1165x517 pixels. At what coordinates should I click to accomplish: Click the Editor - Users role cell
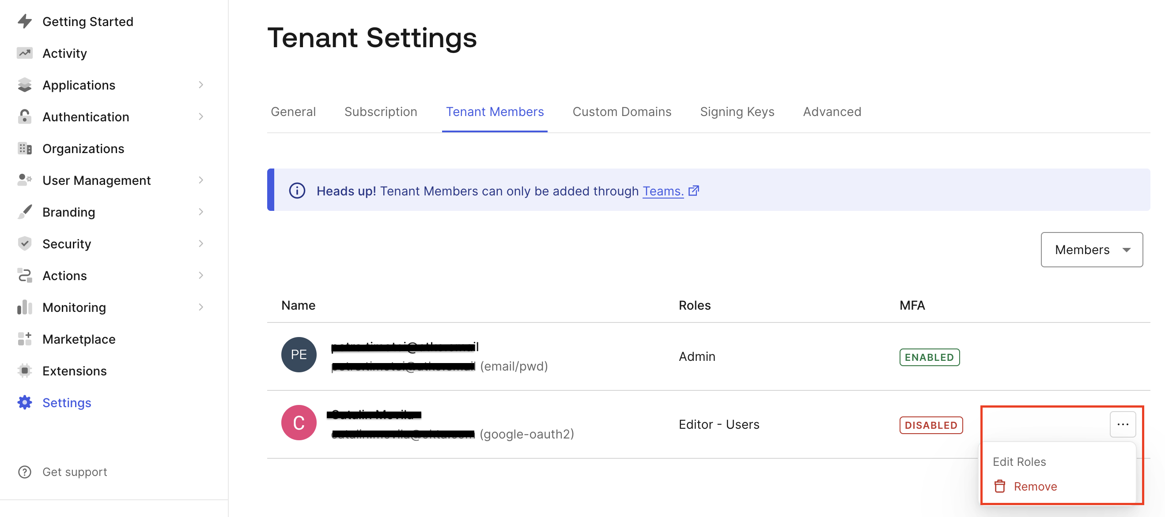[x=719, y=424]
